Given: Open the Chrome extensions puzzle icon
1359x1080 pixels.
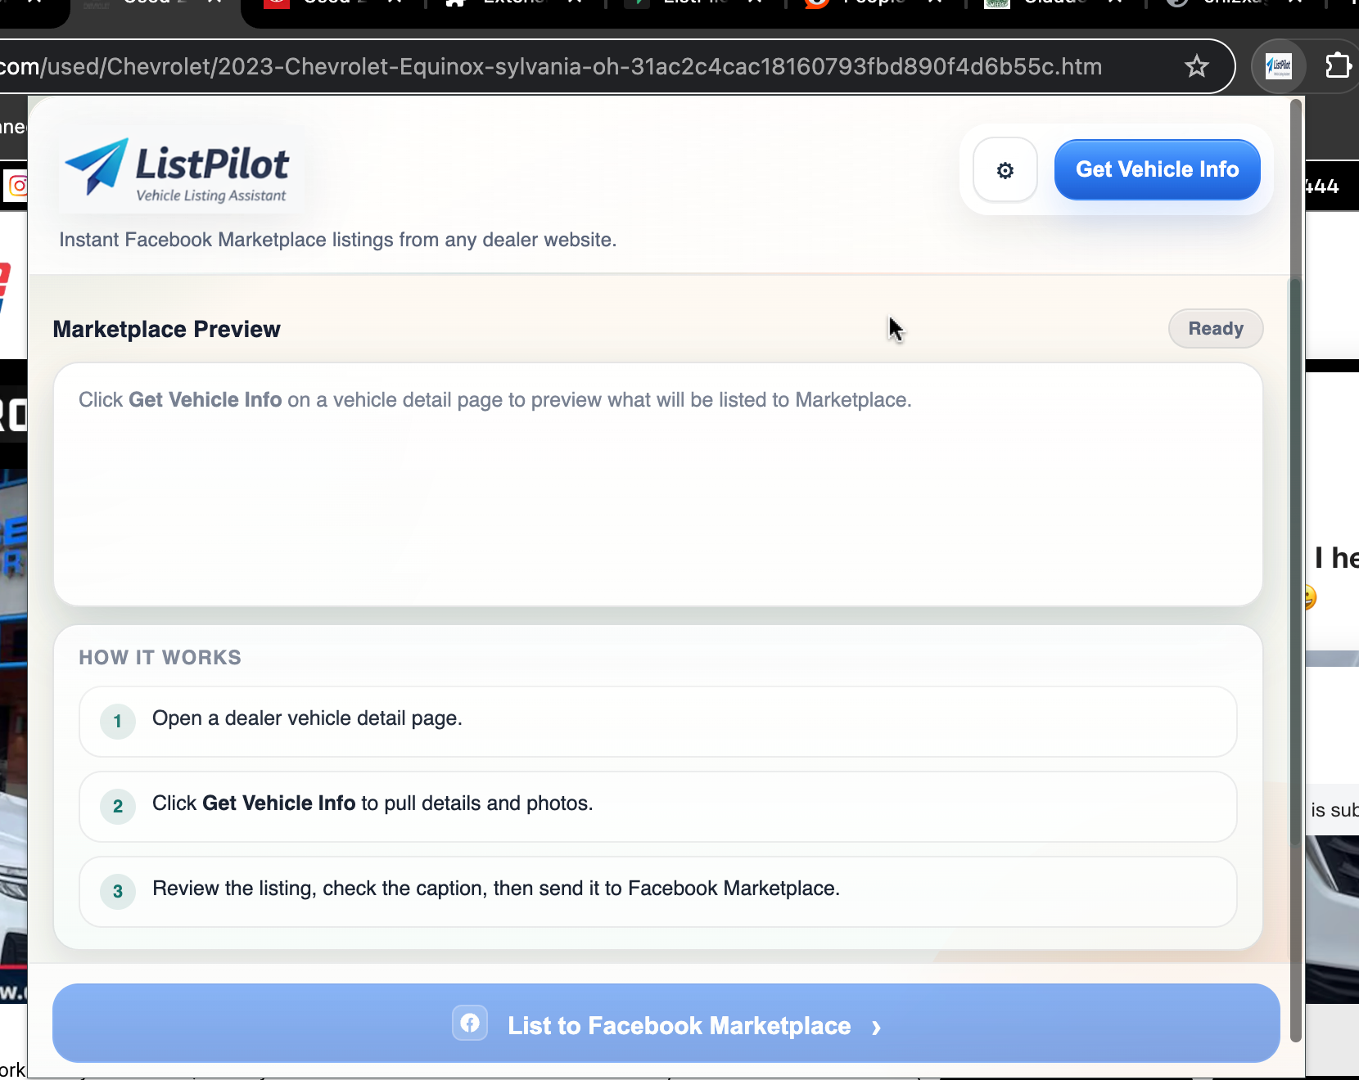Looking at the screenshot, I should point(1339,65).
